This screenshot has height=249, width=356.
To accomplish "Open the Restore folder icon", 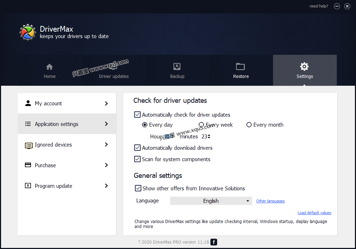I will (x=241, y=67).
